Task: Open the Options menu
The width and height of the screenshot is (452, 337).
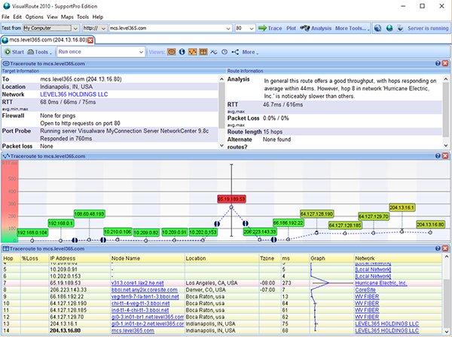Action: 34,16
